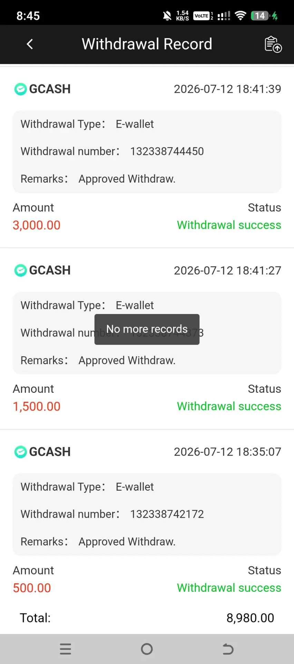
Task: Open the clipboard upload icon in header
Action: tap(273, 44)
